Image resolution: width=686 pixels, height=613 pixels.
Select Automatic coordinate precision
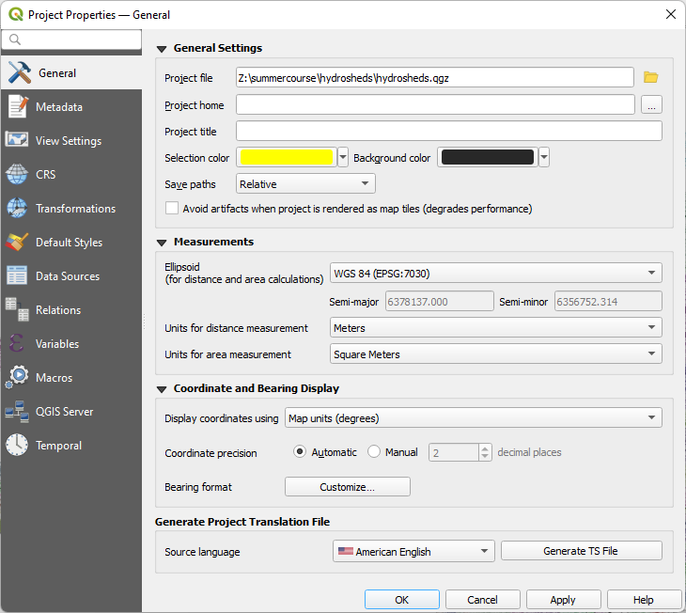(x=300, y=451)
